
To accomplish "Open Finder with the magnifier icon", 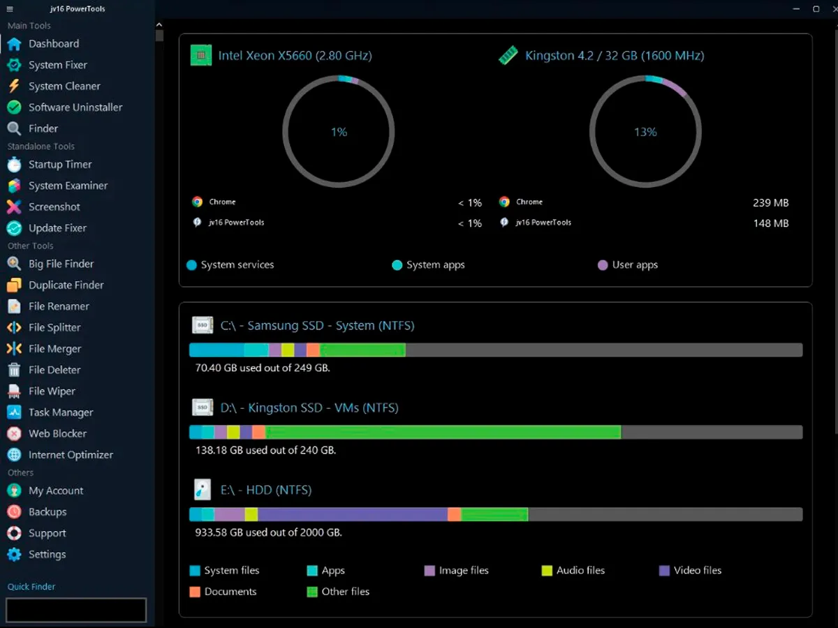I will [14, 128].
